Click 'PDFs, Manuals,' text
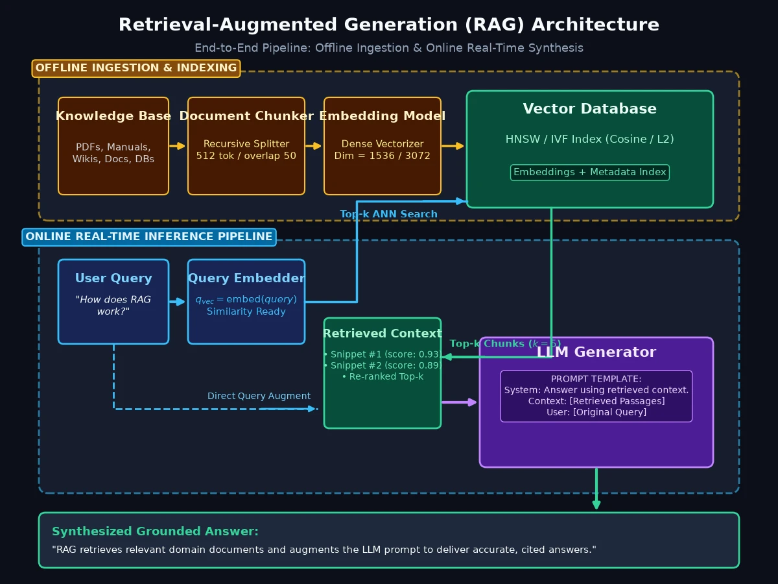The height and width of the screenshot is (584, 778). (113, 147)
